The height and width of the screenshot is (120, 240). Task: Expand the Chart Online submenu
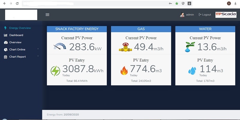[x=17, y=49]
